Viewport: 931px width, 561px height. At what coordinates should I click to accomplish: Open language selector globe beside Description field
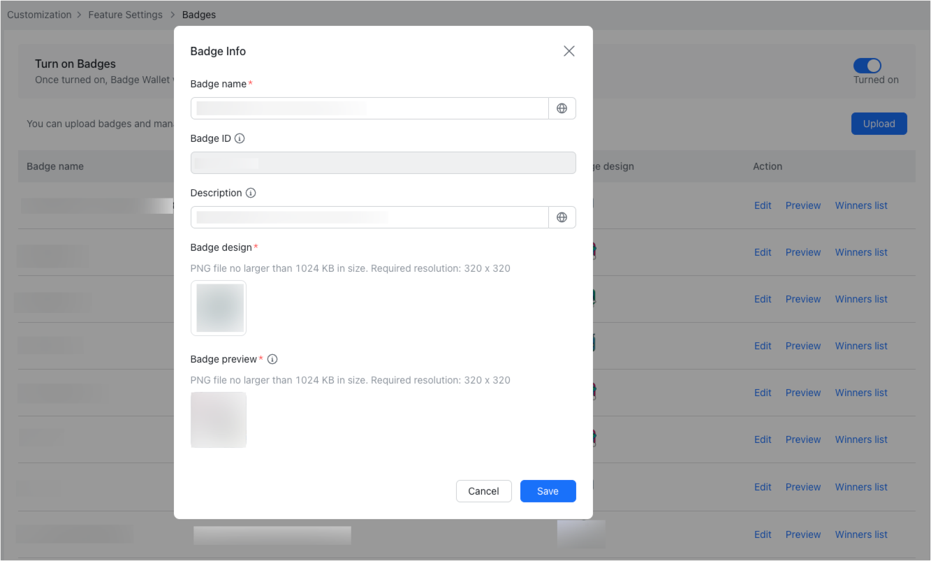tap(562, 217)
